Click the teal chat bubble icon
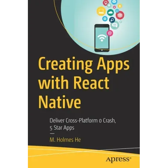 115,25
